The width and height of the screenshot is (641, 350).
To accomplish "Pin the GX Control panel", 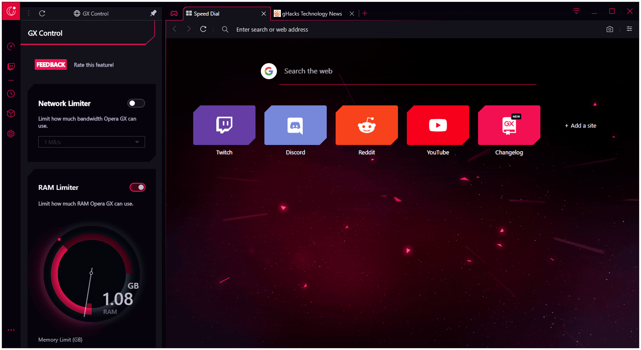I will (x=153, y=13).
